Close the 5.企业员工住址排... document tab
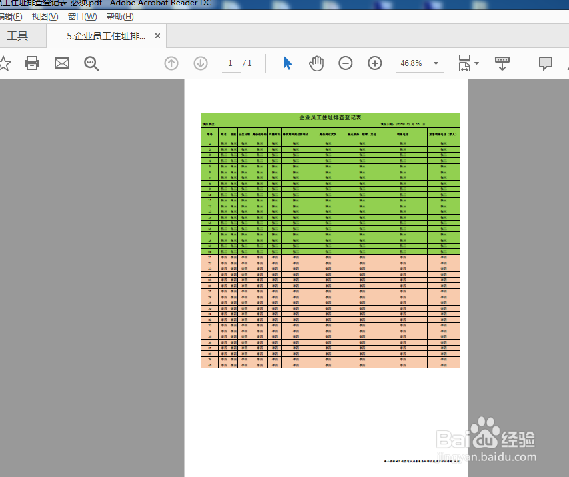This screenshot has width=569, height=477. (157, 35)
